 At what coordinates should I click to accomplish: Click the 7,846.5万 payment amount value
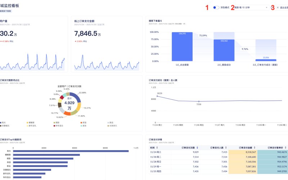click(87, 33)
